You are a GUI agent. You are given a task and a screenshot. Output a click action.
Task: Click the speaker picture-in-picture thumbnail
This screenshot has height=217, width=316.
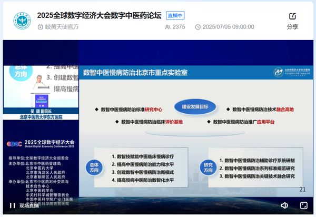41,86
